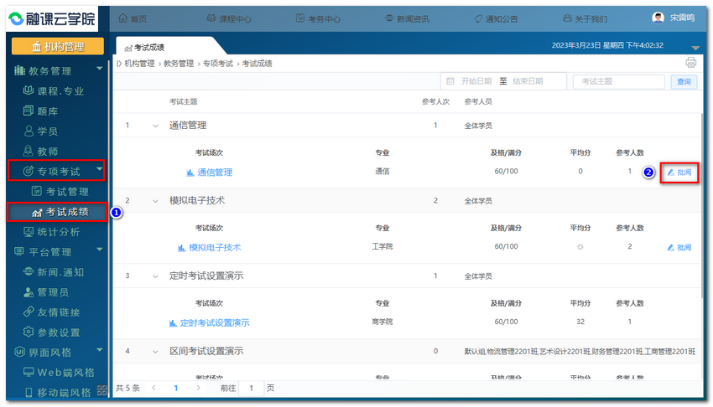
Task: Click the 开始日期 date field
Action: pyautogui.click(x=475, y=81)
